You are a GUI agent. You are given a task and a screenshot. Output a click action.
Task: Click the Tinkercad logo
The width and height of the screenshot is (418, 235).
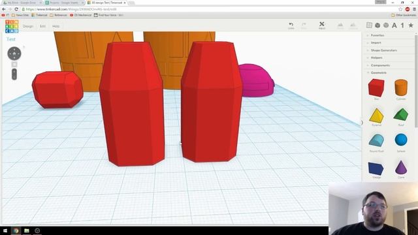(x=12, y=26)
